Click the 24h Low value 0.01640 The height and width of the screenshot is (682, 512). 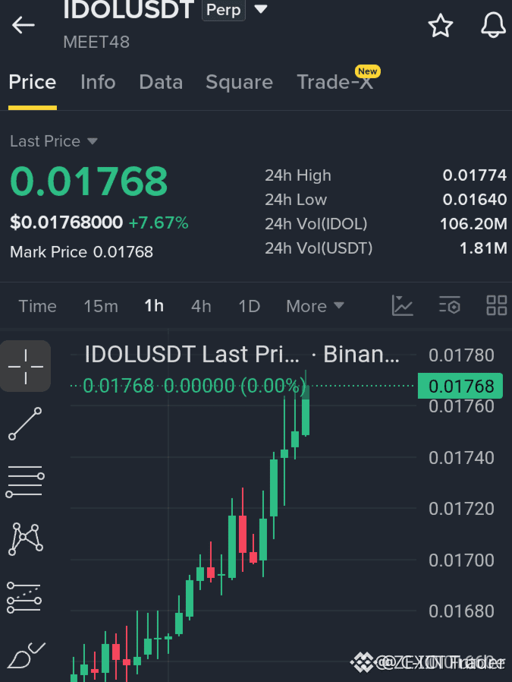475,200
